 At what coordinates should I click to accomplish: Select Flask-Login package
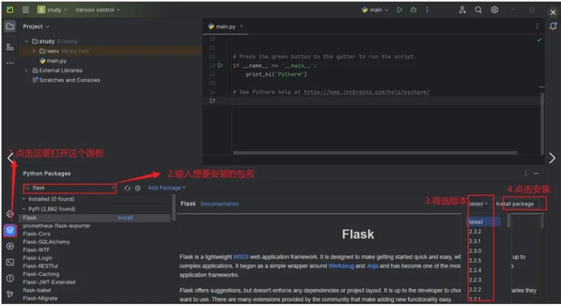(x=37, y=258)
